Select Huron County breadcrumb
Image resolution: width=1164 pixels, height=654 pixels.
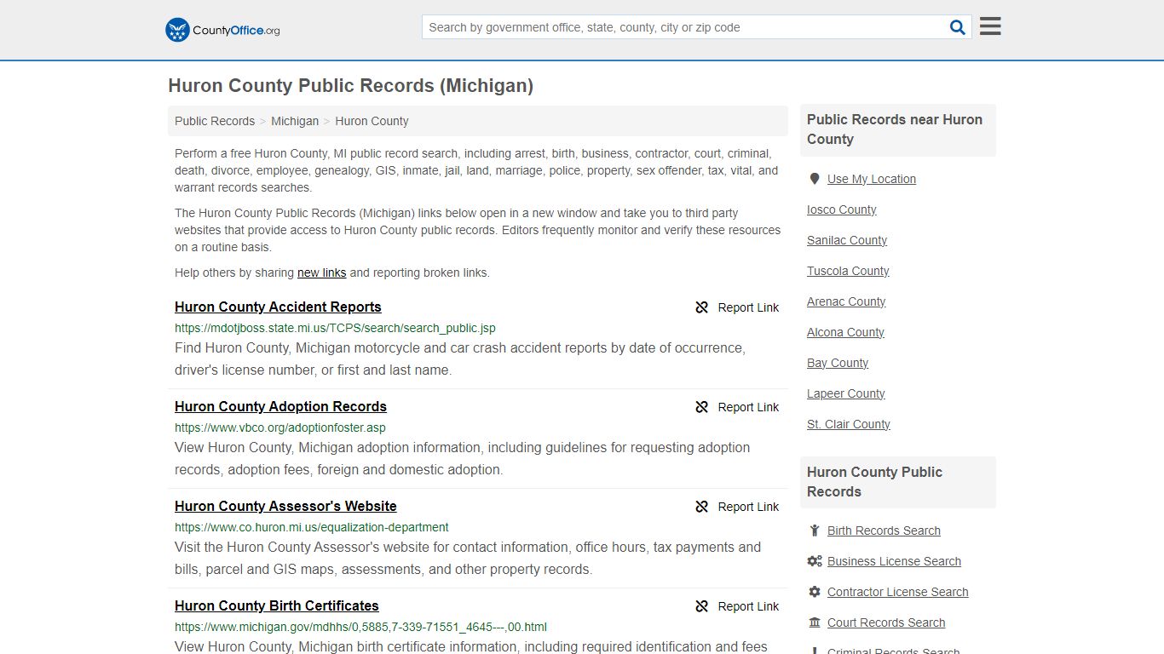coord(372,121)
